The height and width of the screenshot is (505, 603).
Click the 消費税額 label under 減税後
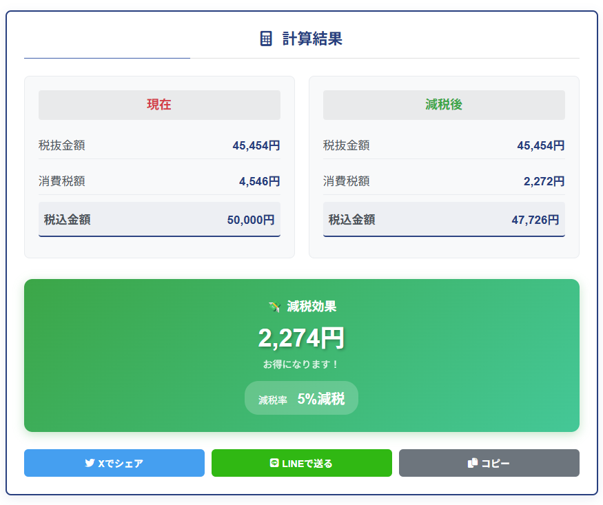coord(347,181)
